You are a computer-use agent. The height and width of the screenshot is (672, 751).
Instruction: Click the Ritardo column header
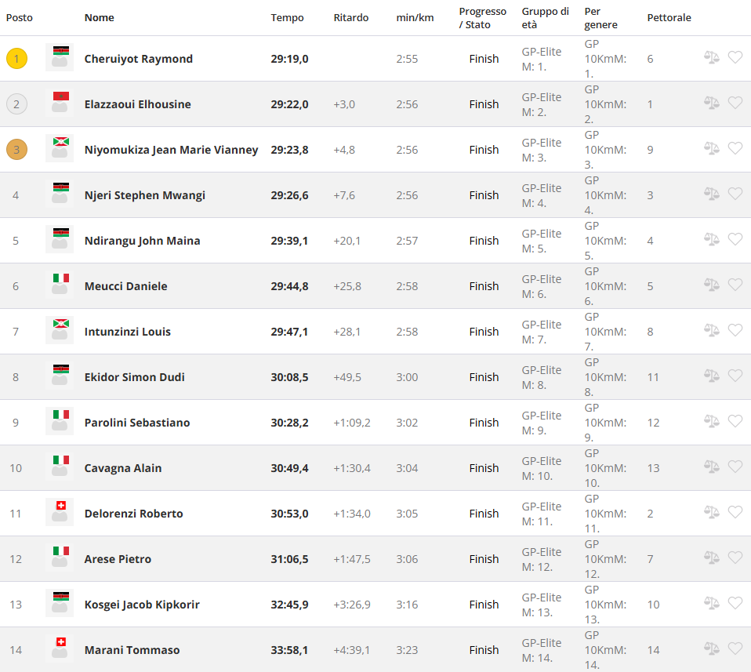click(350, 17)
